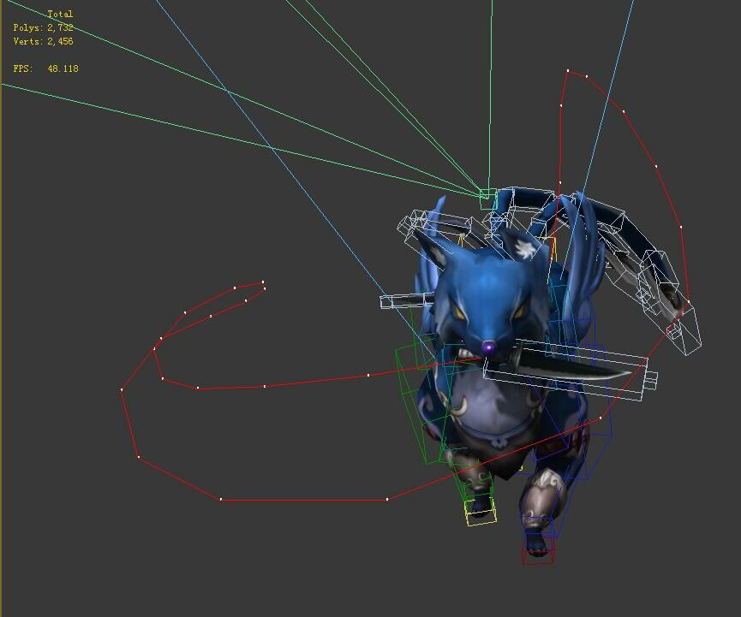
Task: Click the "Polys: 2,732" readout
Action: (x=43, y=28)
